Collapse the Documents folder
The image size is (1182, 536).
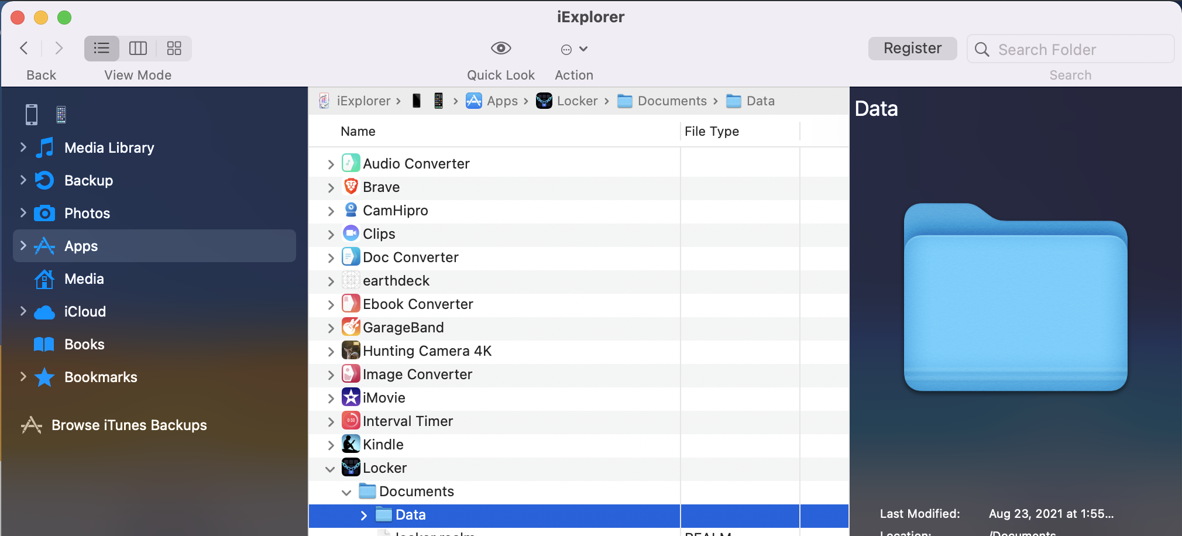point(346,492)
